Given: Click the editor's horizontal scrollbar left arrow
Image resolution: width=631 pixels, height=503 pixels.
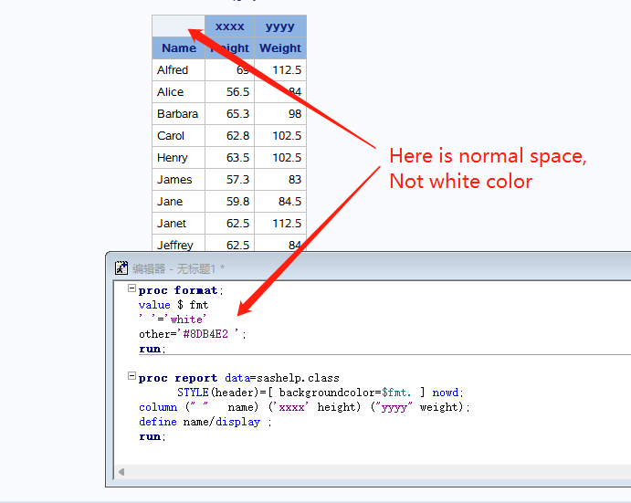Looking at the screenshot, I should coord(120,472).
